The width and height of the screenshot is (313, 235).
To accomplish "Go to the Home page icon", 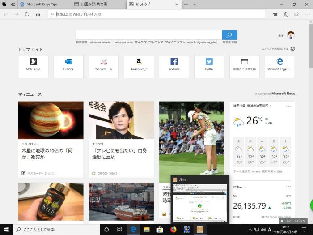I will coord(38,14).
